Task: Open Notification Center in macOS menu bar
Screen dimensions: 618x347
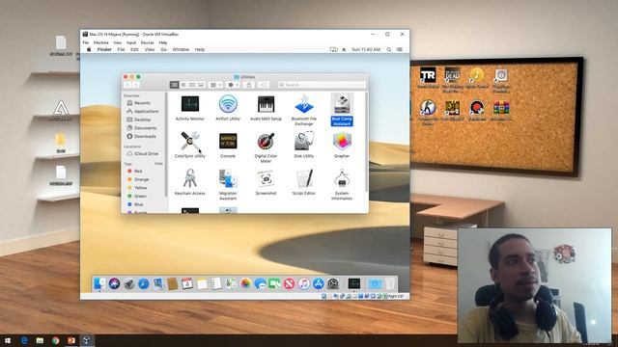Action: [400, 49]
